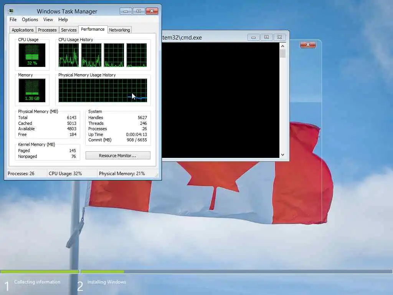Switch to the Services tab

69,30
